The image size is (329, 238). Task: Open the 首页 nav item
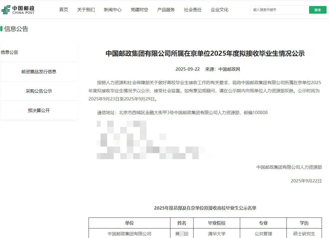(x=64, y=10)
